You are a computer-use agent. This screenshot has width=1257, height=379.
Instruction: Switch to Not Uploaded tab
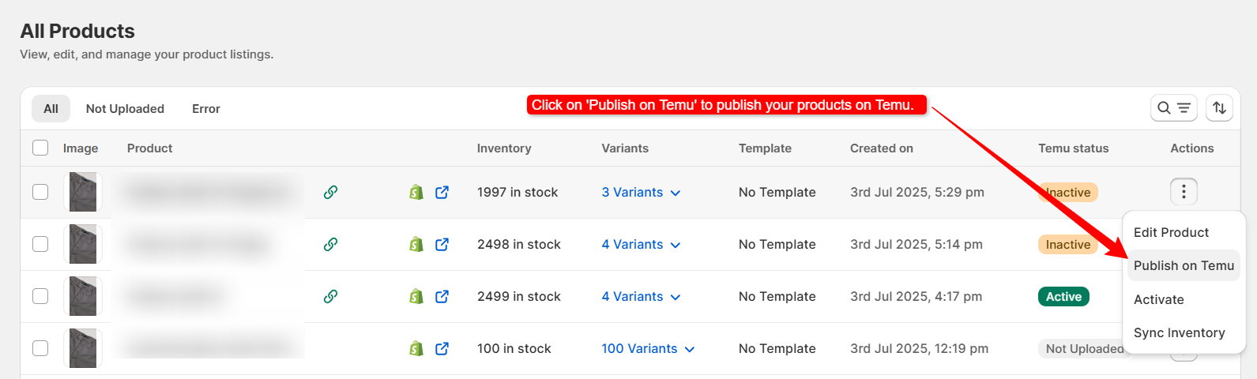tap(125, 108)
